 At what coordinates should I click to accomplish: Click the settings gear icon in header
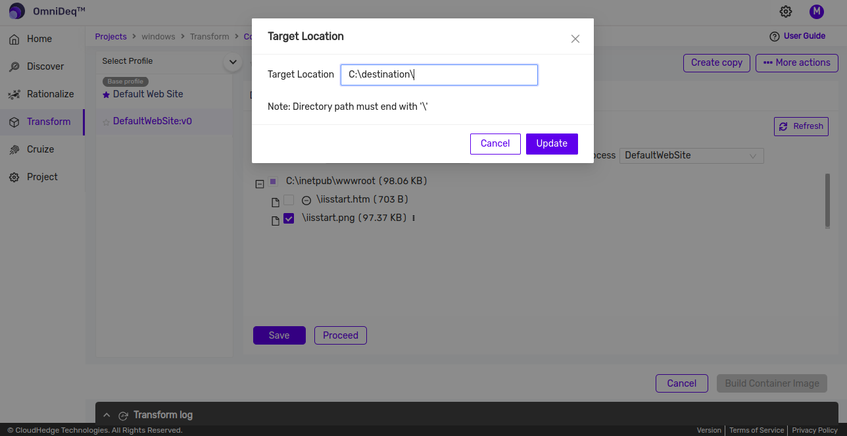click(786, 11)
